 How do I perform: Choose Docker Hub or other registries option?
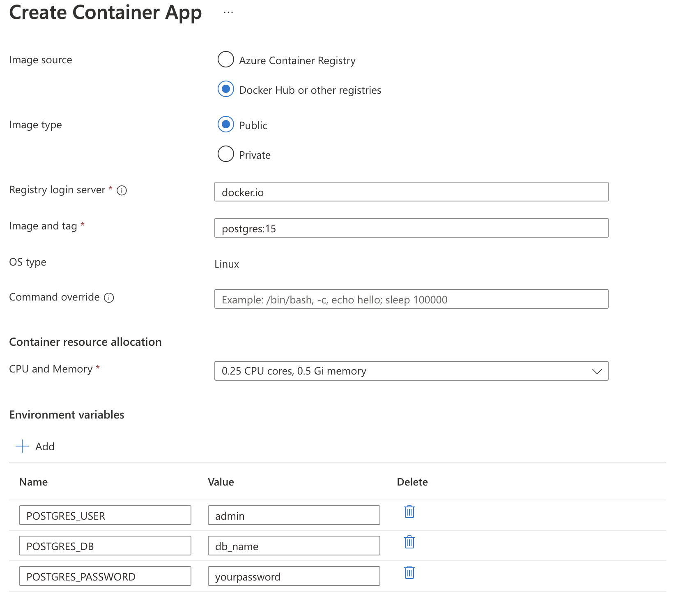coord(226,89)
